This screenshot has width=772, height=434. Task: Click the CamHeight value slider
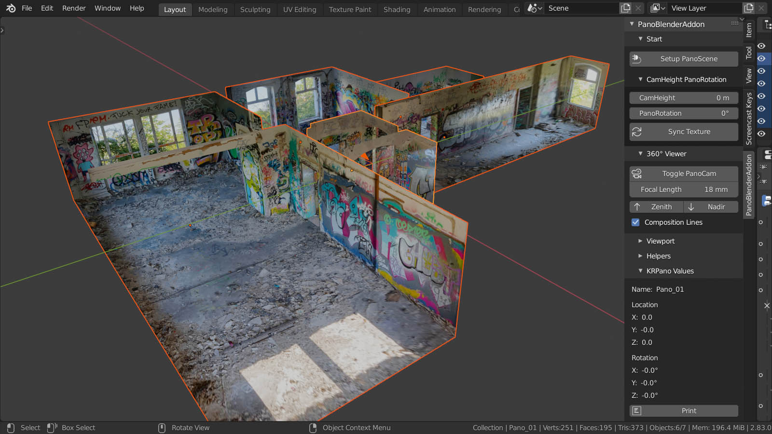point(684,98)
